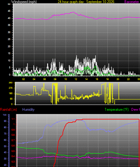
Task: Click the 45 mph windspeed axis tick
Action: pos(9,11)
